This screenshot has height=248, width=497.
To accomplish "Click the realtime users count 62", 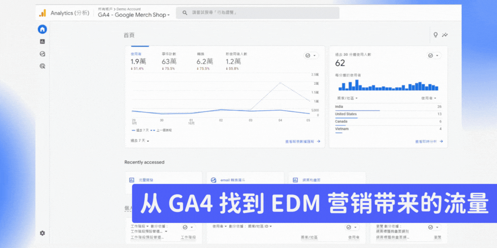I will point(340,63).
